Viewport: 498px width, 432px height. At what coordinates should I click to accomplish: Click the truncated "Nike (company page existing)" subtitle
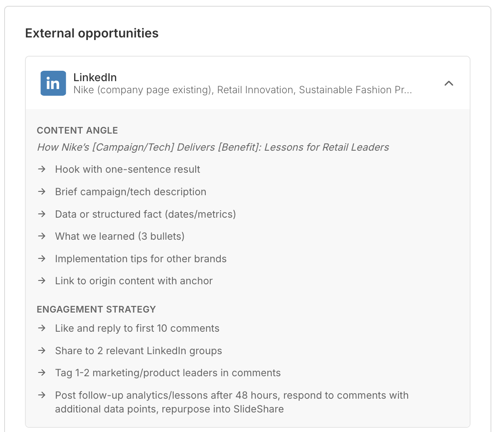tap(242, 90)
